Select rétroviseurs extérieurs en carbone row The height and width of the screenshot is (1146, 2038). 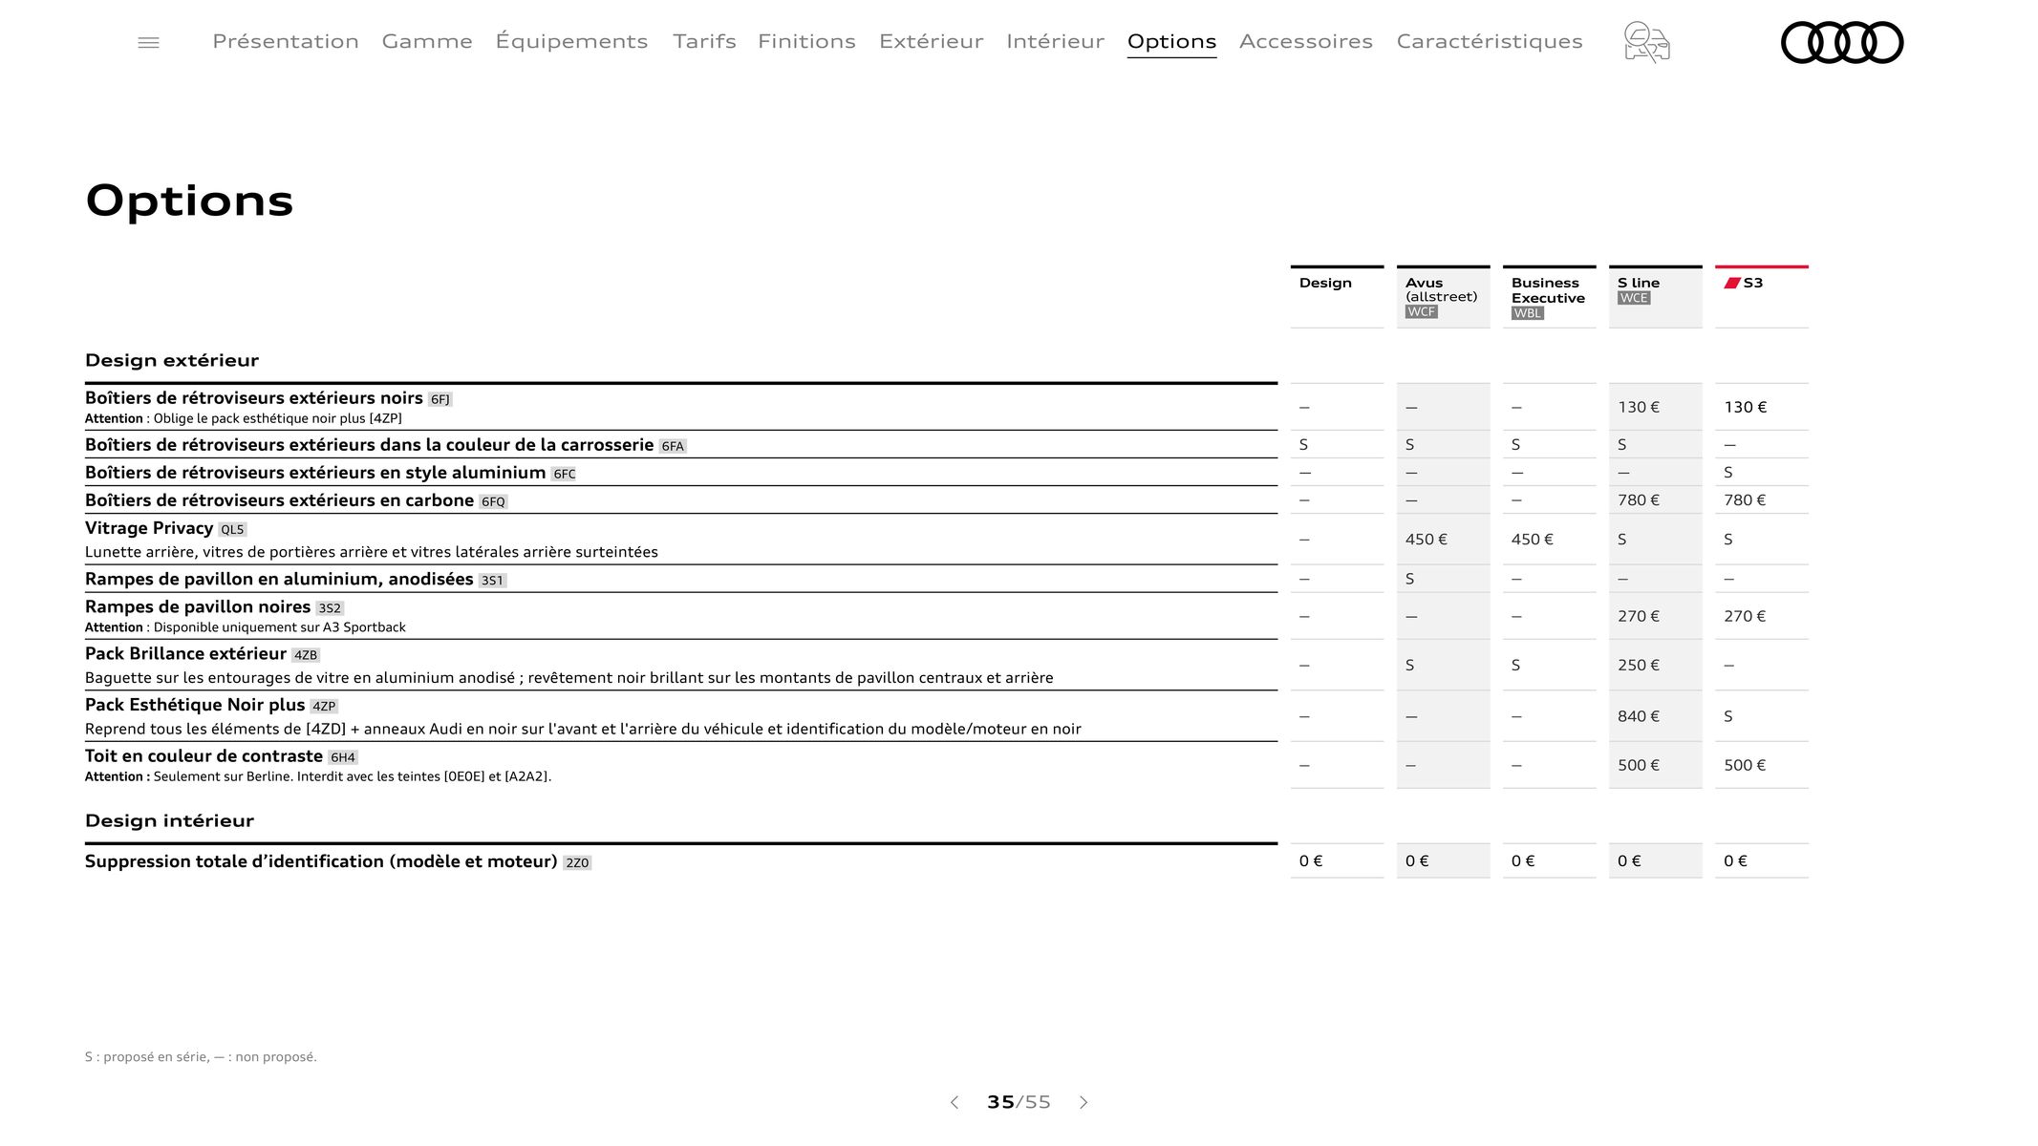tap(681, 500)
